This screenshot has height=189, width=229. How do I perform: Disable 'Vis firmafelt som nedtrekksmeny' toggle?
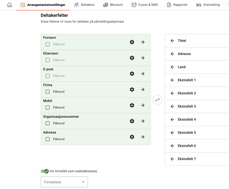(x=45, y=171)
